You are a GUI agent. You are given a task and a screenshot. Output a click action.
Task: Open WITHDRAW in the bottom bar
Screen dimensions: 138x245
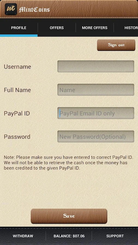(x=23, y=236)
